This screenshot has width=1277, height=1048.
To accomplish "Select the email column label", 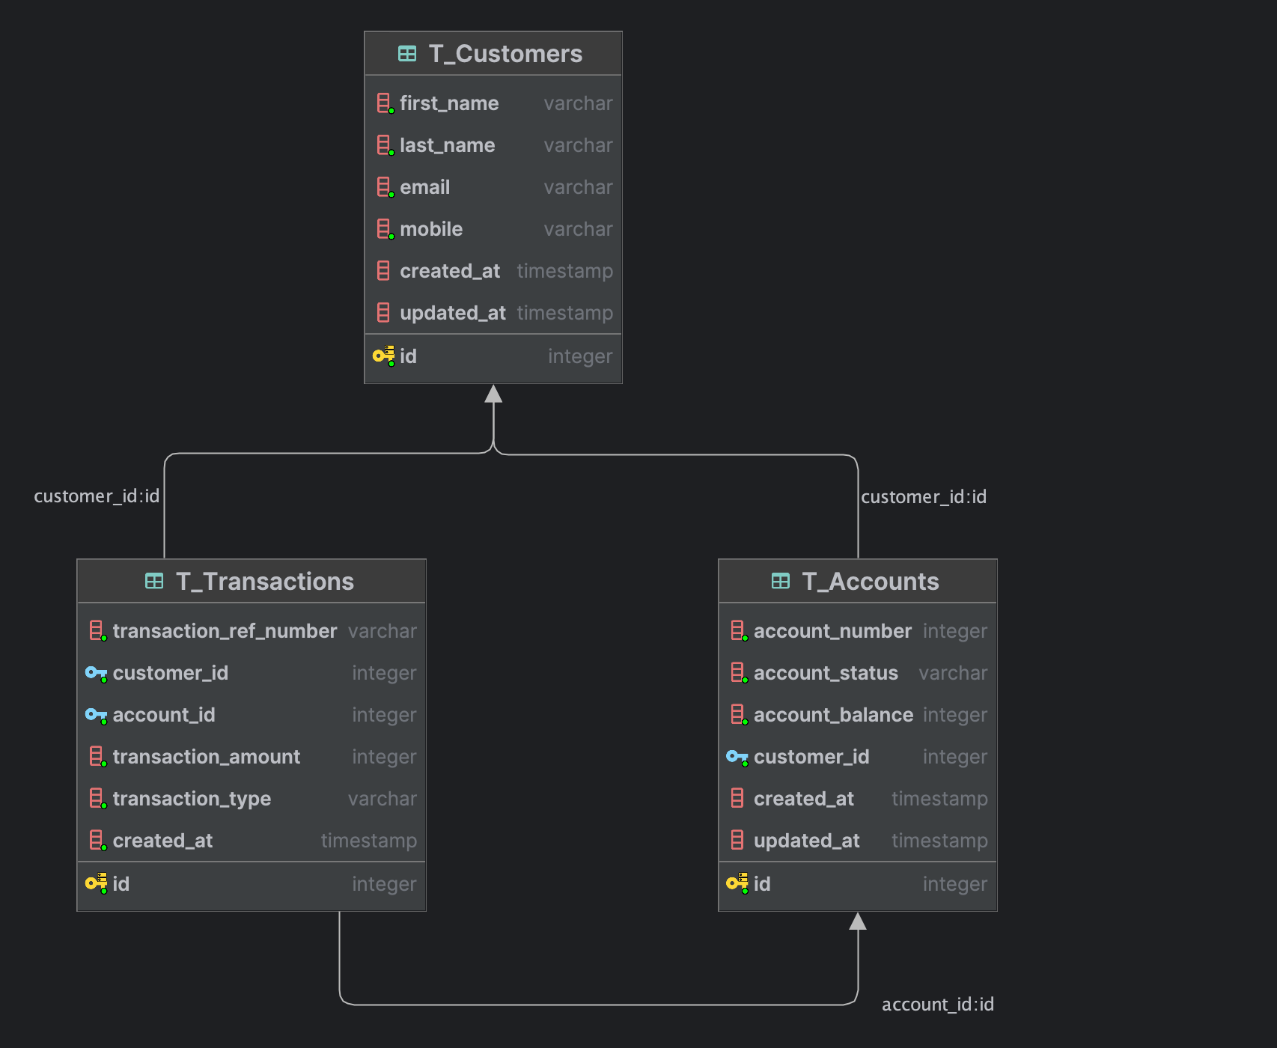I will (x=425, y=187).
